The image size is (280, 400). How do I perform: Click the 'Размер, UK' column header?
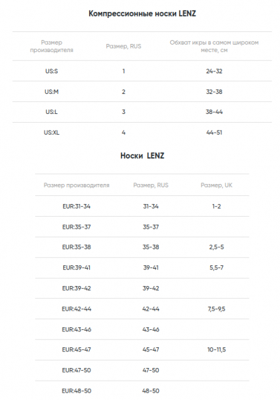(216, 185)
